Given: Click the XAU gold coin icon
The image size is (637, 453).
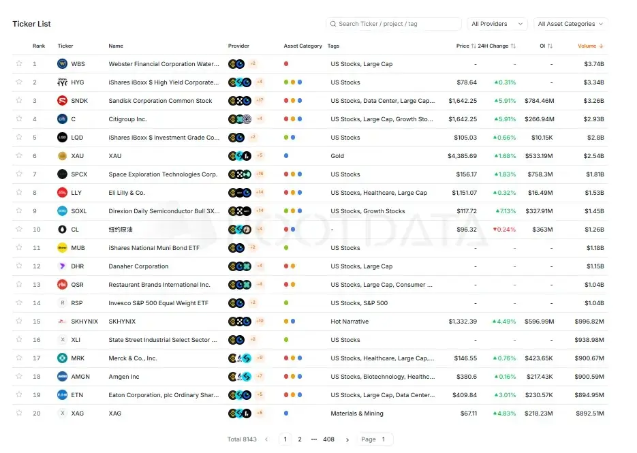Looking at the screenshot, I should pos(62,155).
